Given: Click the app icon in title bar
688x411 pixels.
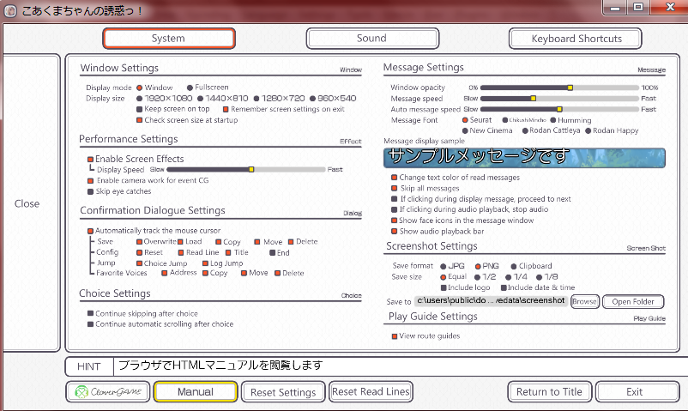Looking at the screenshot, I should pos(9,8).
